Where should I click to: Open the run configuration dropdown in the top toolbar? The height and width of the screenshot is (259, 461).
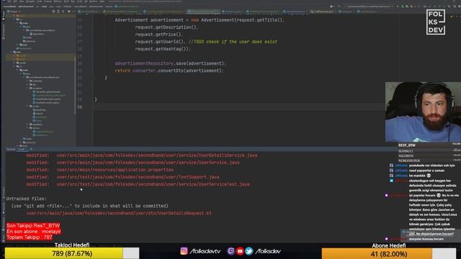click(370, 6)
